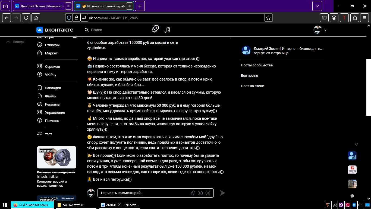The width and height of the screenshot is (371, 209).
Task: Select Посты сообщества filter
Action: (x=257, y=65)
